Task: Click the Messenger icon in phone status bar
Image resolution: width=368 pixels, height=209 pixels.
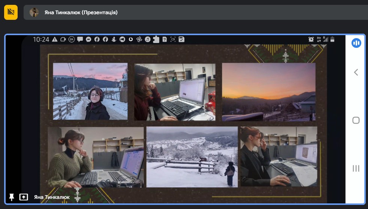Action: pos(88,39)
